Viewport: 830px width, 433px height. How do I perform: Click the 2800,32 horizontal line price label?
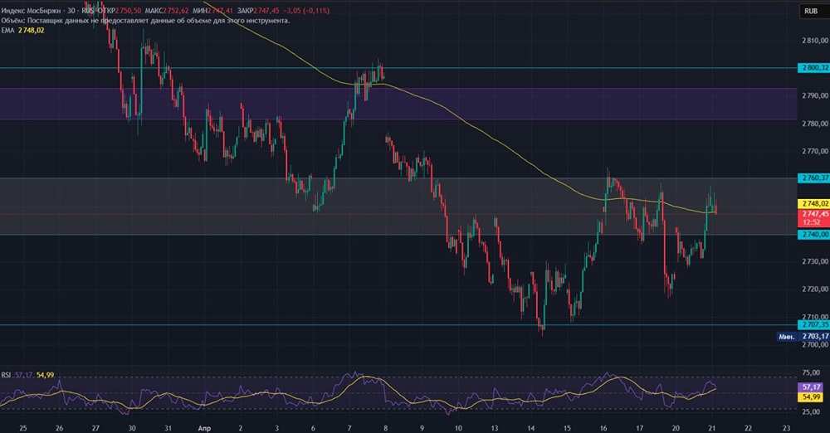pyautogui.click(x=813, y=68)
